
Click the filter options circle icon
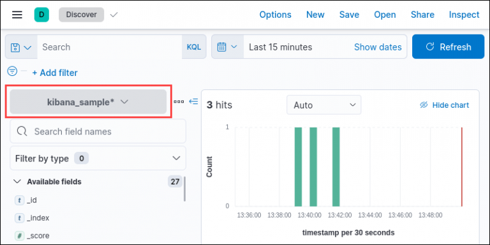pos(12,71)
